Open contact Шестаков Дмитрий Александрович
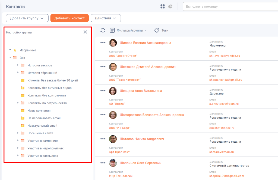Viewport: 278px width, 180px height. 147,67
